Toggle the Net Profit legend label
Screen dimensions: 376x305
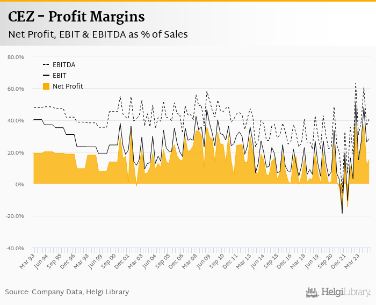pos(68,86)
